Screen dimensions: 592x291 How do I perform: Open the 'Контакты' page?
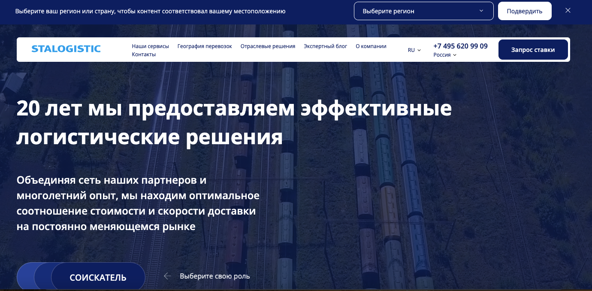pyautogui.click(x=144, y=55)
